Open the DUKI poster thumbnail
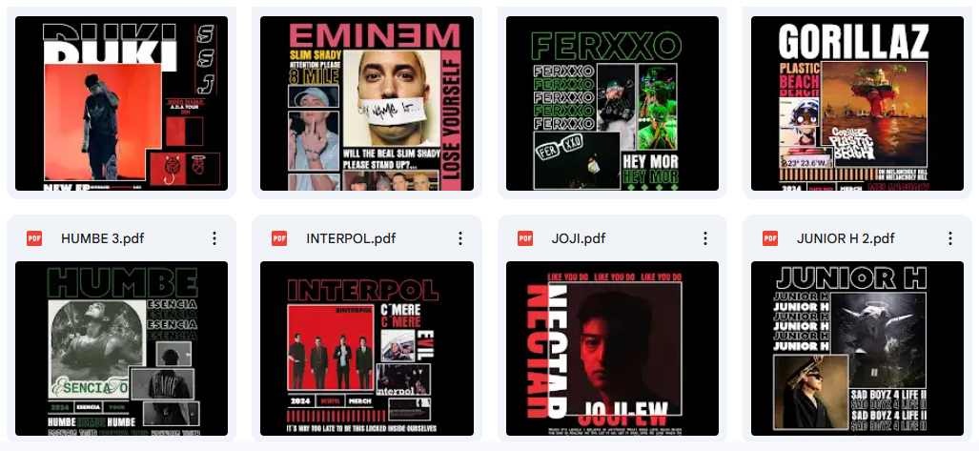Viewport: 979px width, 451px height. (x=122, y=103)
